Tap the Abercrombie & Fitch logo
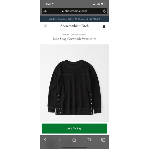The height and width of the screenshot is (149, 149). pos(74,26)
